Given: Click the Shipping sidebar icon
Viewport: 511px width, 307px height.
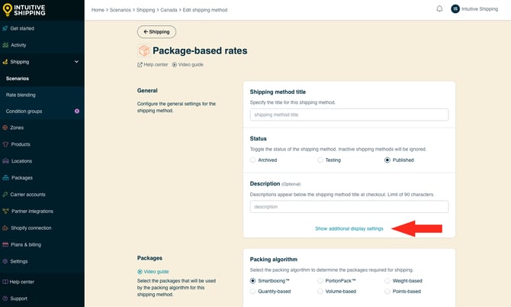Looking at the screenshot, I should 5,62.
